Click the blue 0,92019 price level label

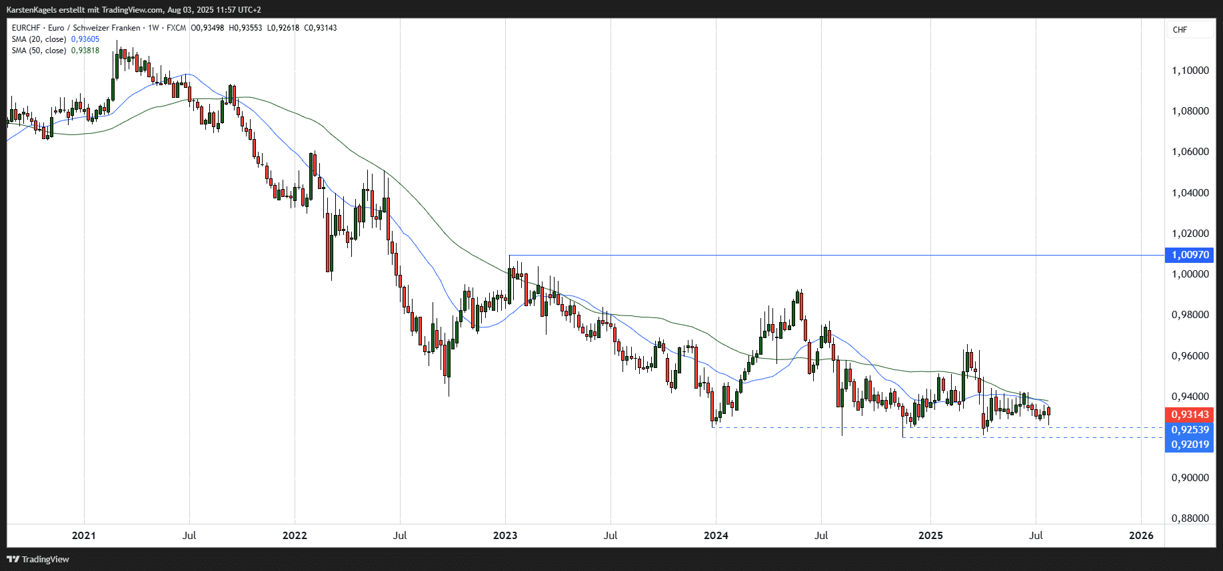tap(1190, 445)
